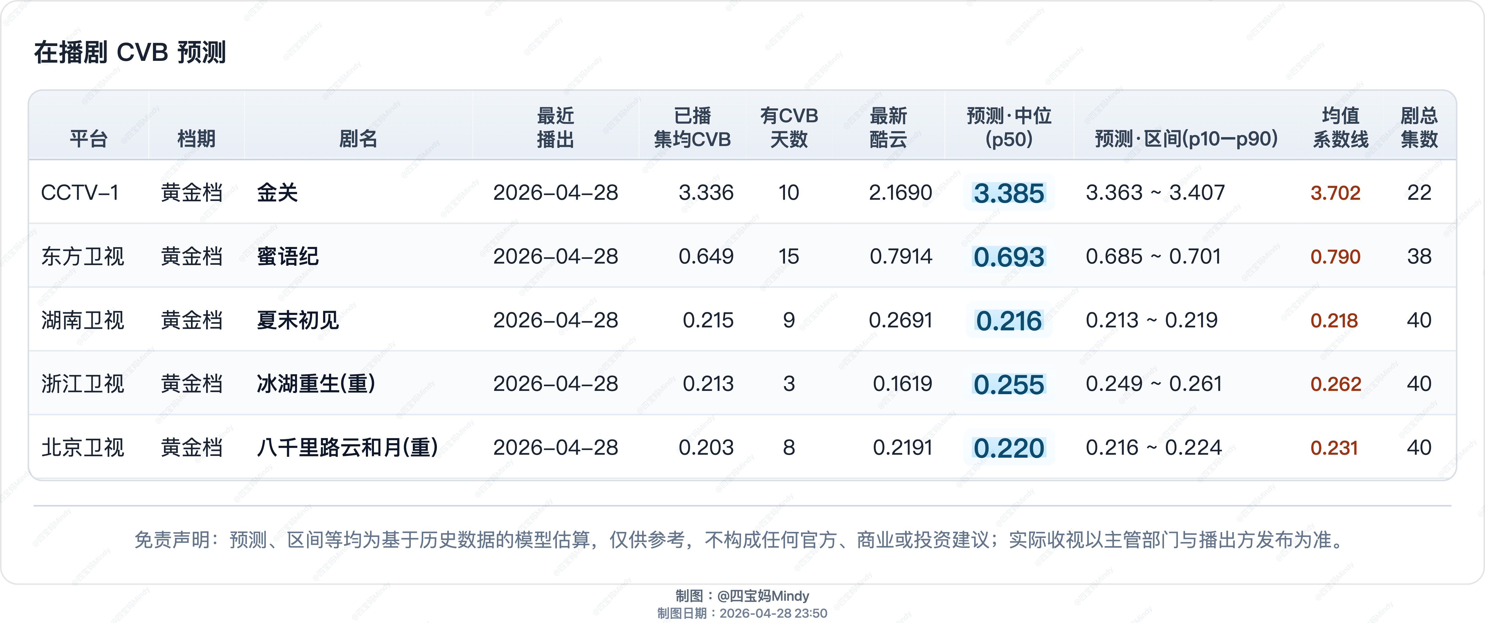Image resolution: width=1485 pixels, height=623 pixels.
Task: Click the date in the 冰湖重生 row
Action: pyautogui.click(x=556, y=384)
